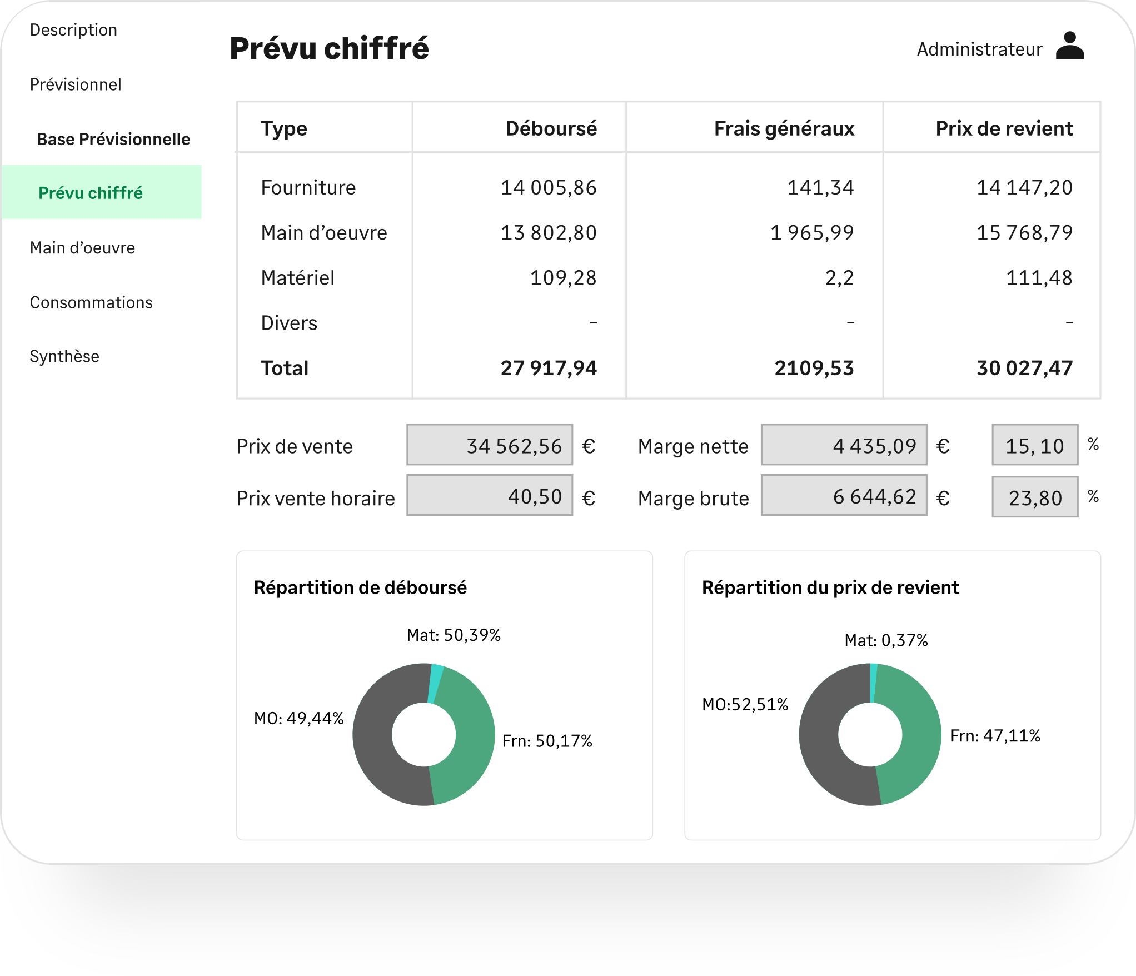Image resolution: width=1136 pixels, height=976 pixels.
Task: Open the Description sidebar item
Action: [x=73, y=30]
